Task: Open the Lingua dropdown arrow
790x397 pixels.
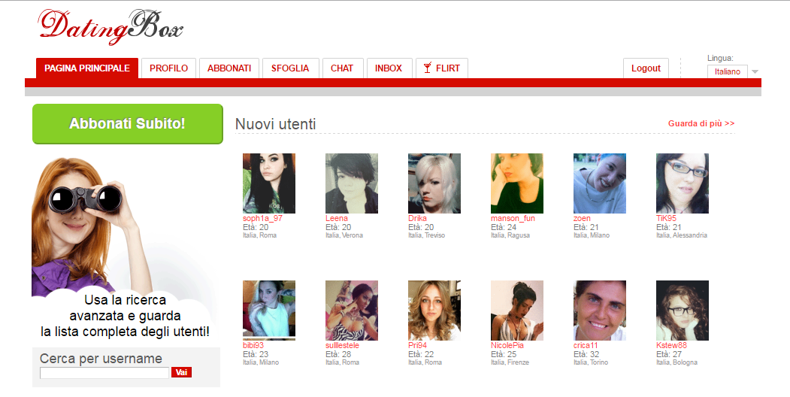Action: 755,72
